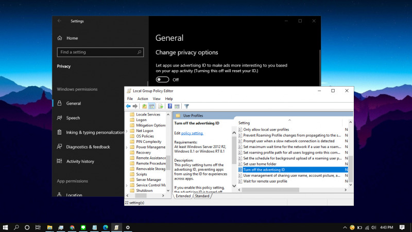Click the volume icon in system tray
Viewport: 412px width, 232px height.
point(374,227)
